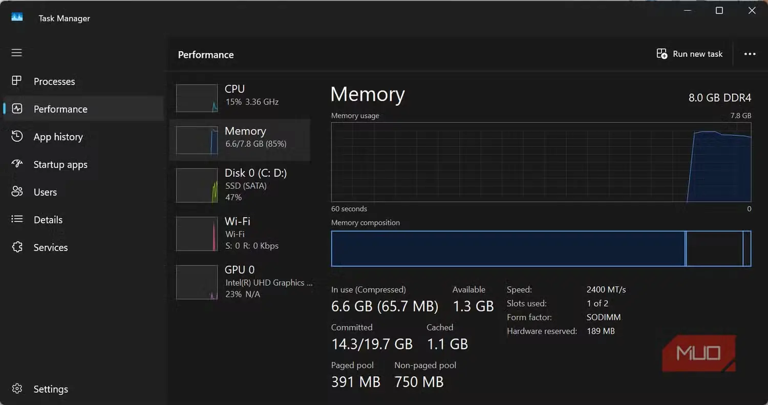
Task: Select the Disk 0 graph thumbnail
Action: pos(197,185)
